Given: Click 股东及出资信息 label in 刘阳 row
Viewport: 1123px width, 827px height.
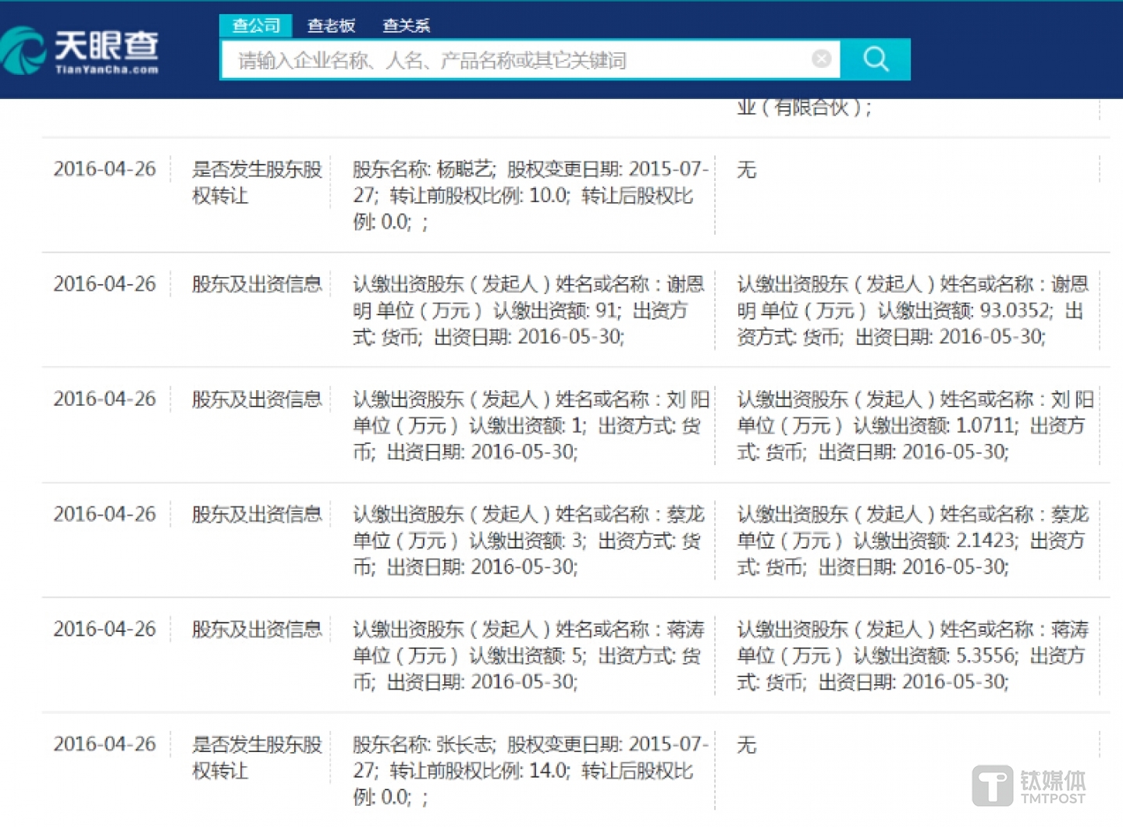Looking at the screenshot, I should pos(257,399).
